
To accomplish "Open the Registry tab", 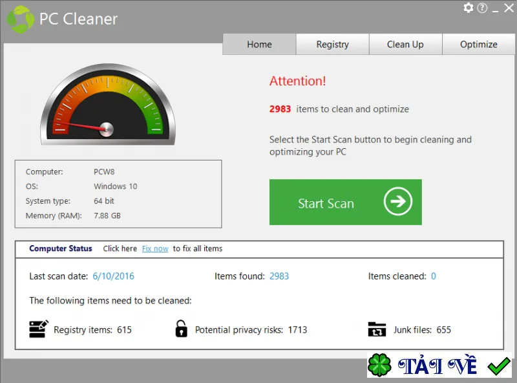I will tap(332, 44).
